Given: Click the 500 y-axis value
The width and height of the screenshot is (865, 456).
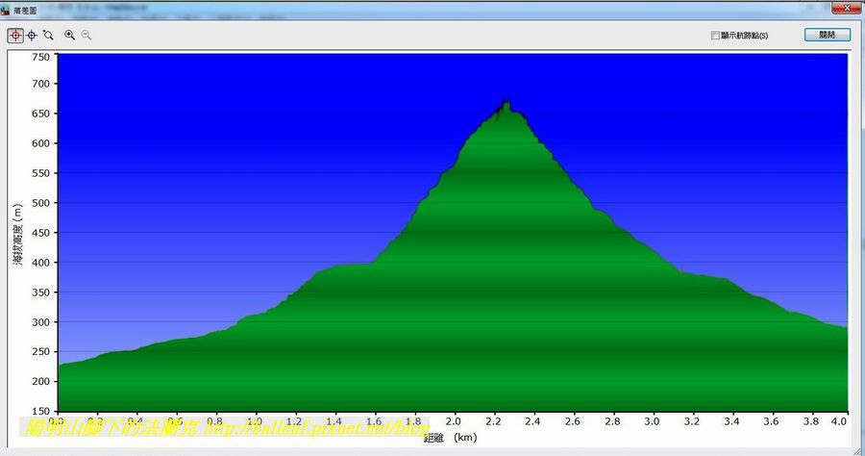Looking at the screenshot, I should (x=40, y=203).
